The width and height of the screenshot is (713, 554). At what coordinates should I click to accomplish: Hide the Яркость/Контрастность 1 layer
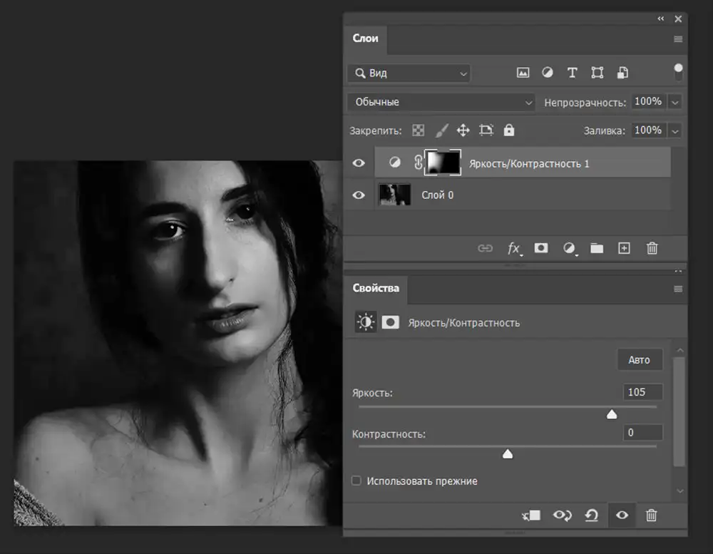(359, 163)
